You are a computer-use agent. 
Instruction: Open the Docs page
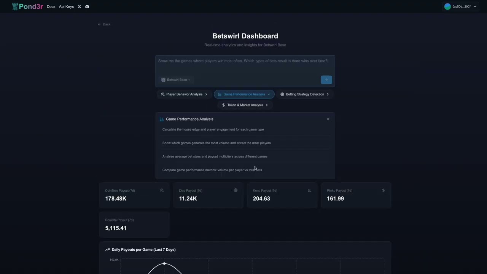[51, 6]
